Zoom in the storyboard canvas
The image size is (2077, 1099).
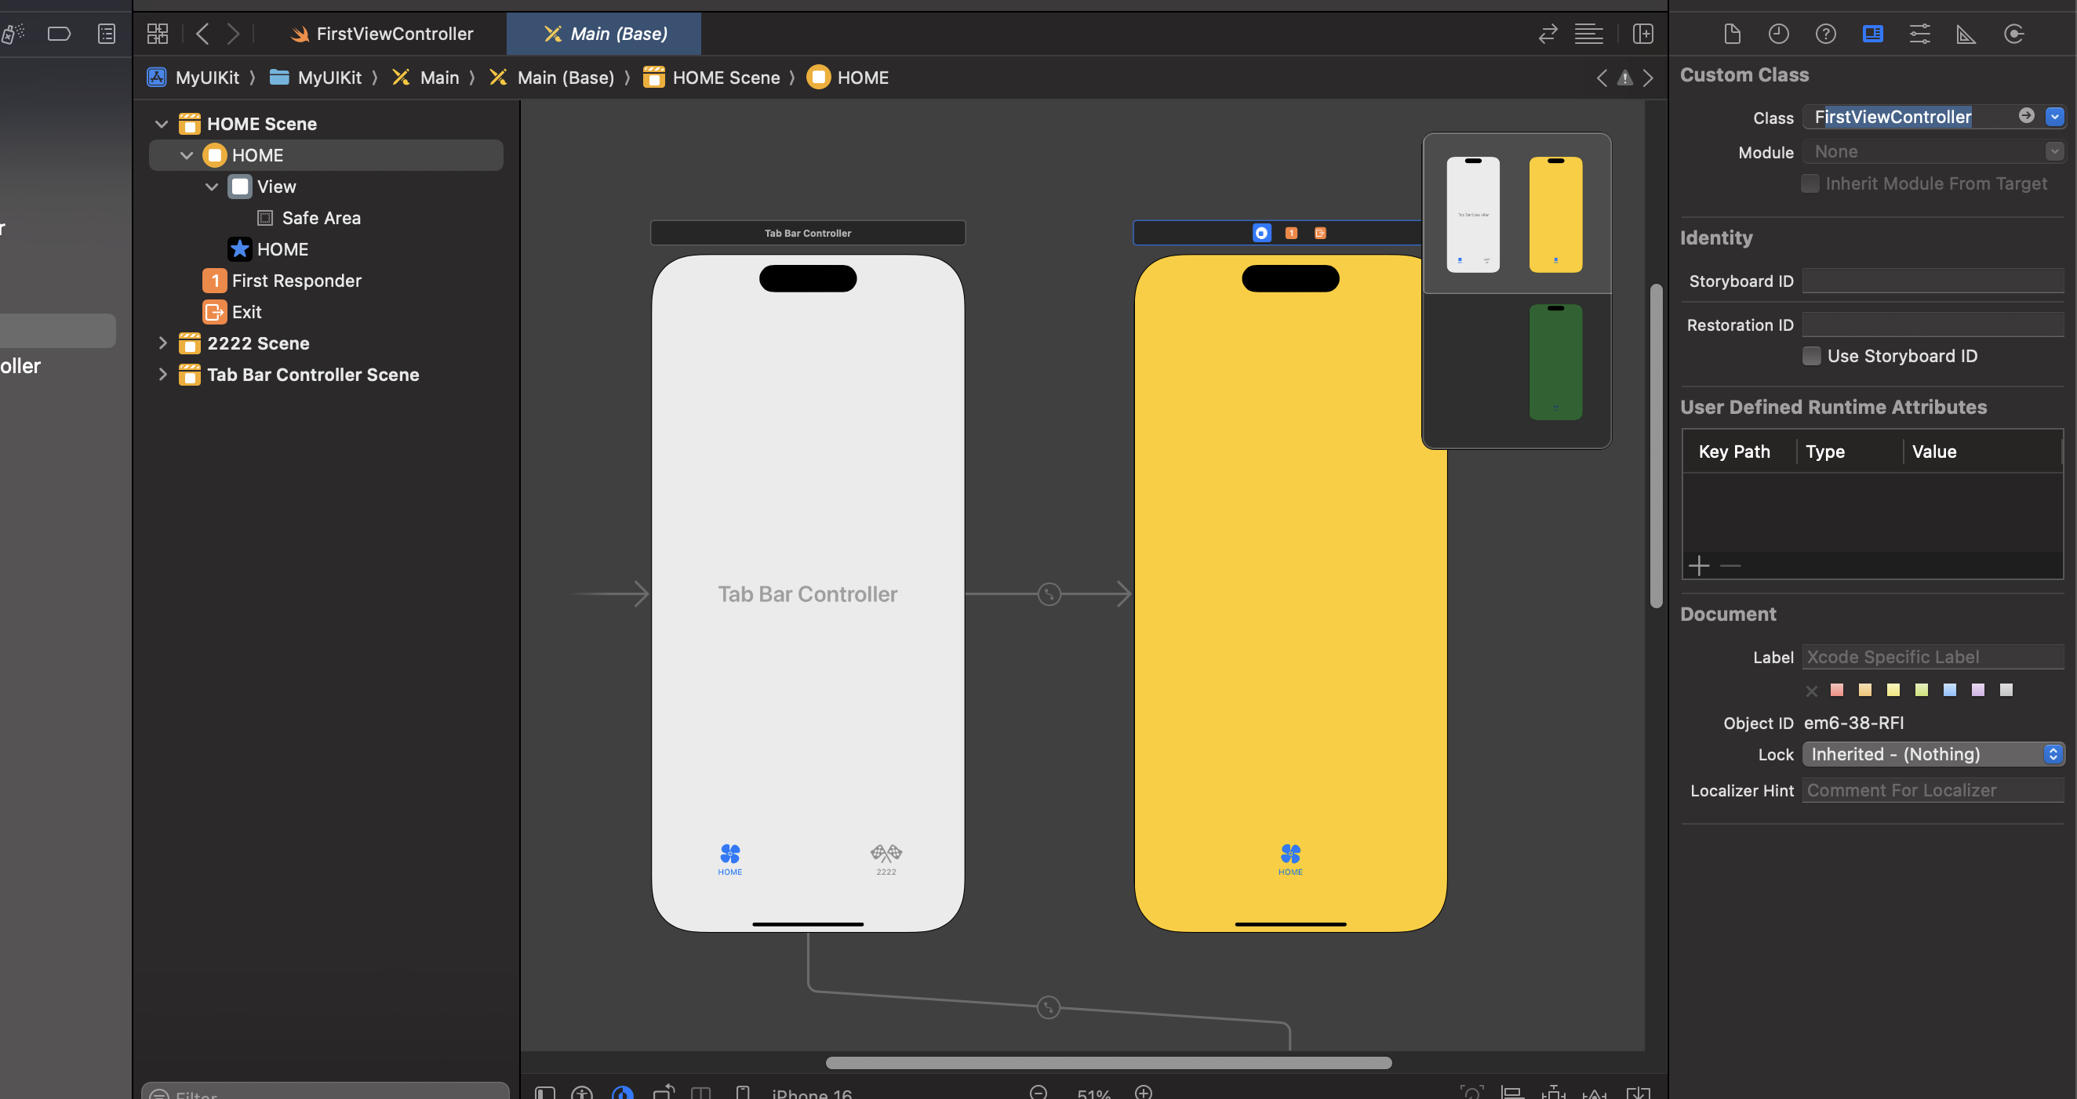coord(1144,1092)
